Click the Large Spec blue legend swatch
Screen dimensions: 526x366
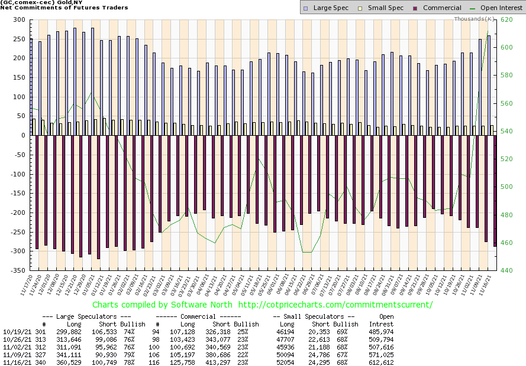click(x=305, y=8)
